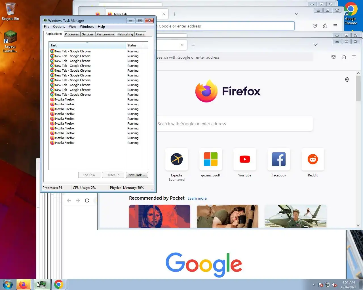Click the network tray icon

(328, 285)
